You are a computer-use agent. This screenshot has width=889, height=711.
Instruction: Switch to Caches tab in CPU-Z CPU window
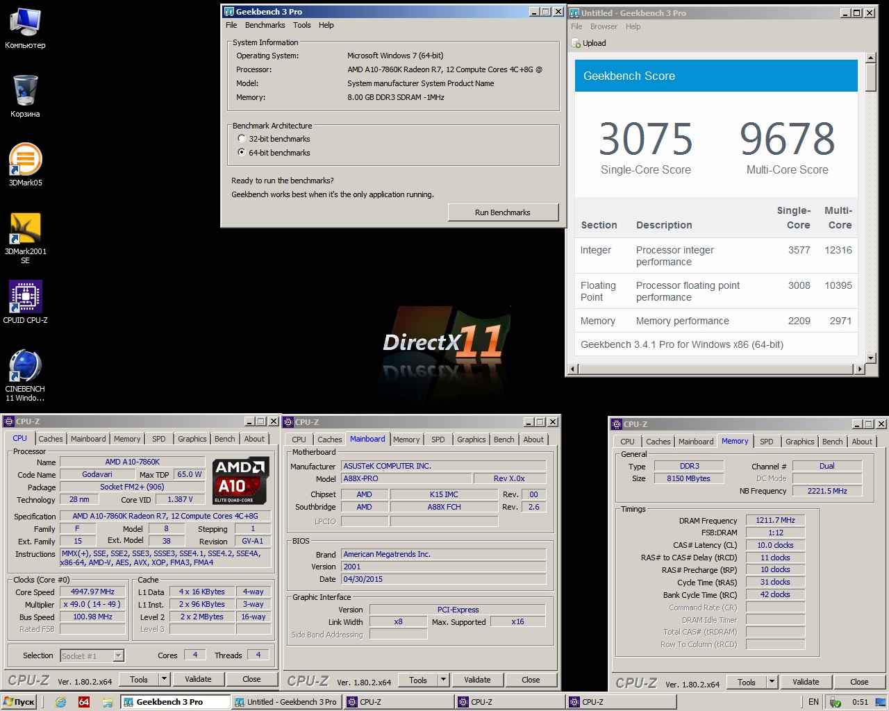[51, 439]
